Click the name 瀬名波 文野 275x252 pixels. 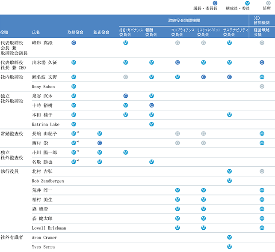click(44, 77)
